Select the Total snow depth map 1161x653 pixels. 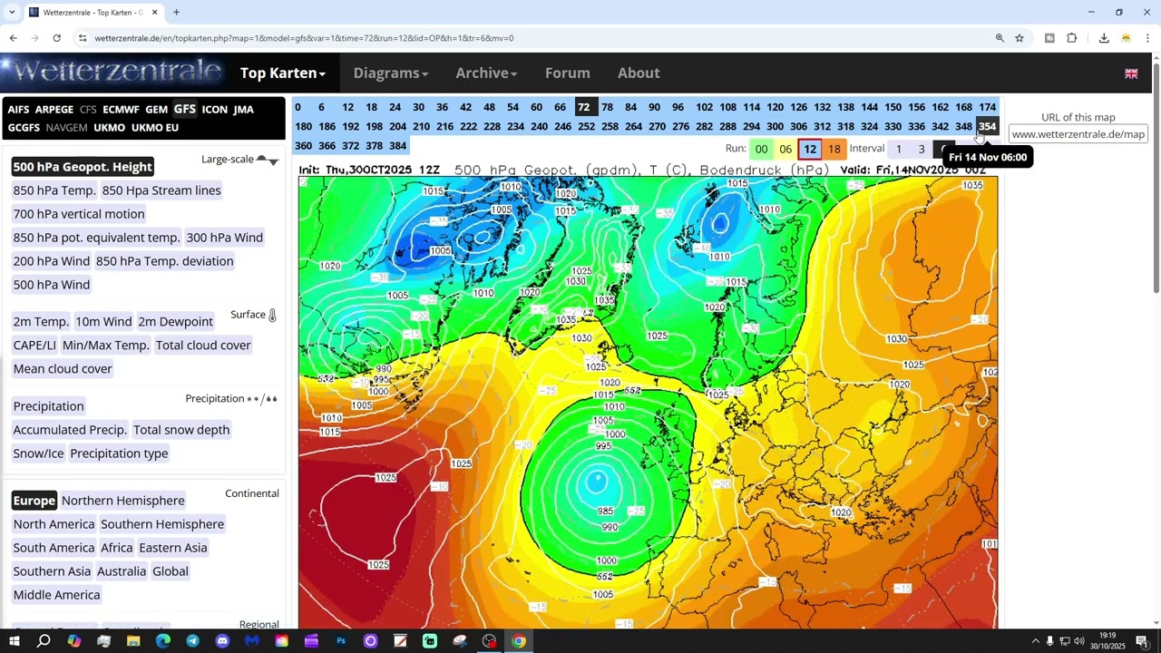click(181, 430)
